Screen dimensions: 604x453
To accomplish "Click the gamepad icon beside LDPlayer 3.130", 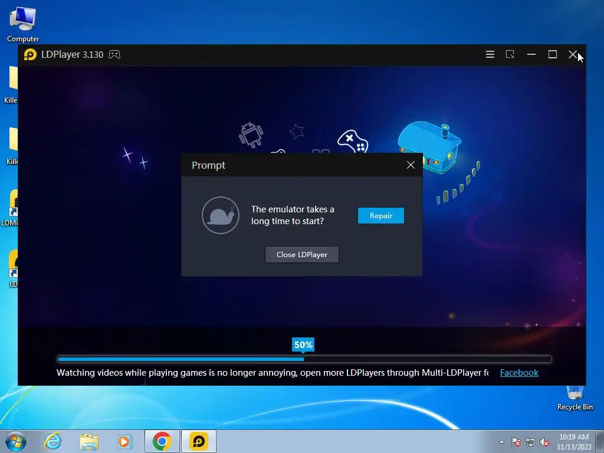I will click(x=114, y=54).
